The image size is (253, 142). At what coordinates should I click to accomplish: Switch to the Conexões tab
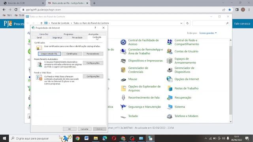[x=44, y=34]
